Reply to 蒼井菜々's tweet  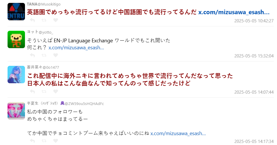[x=33, y=92]
